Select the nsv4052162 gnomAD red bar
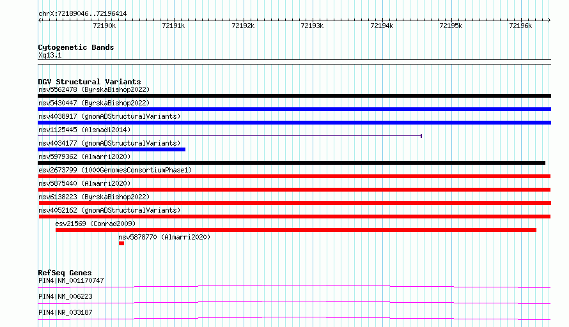The width and height of the screenshot is (569, 327). [x=295, y=217]
